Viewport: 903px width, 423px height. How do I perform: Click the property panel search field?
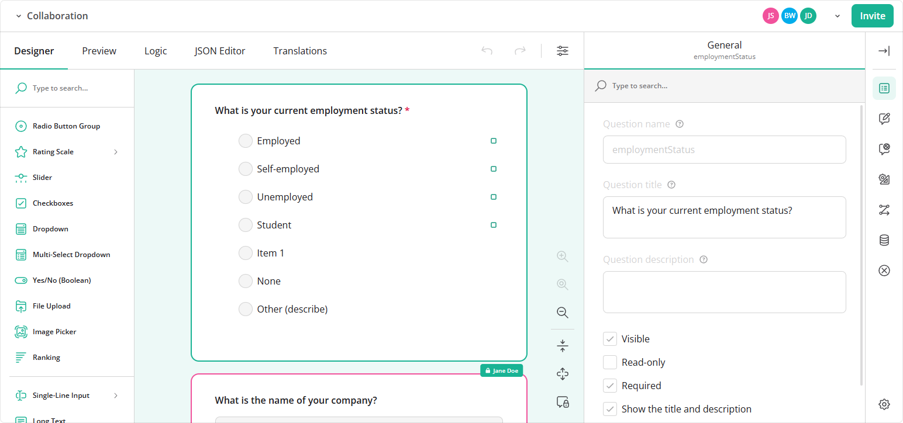[724, 86]
